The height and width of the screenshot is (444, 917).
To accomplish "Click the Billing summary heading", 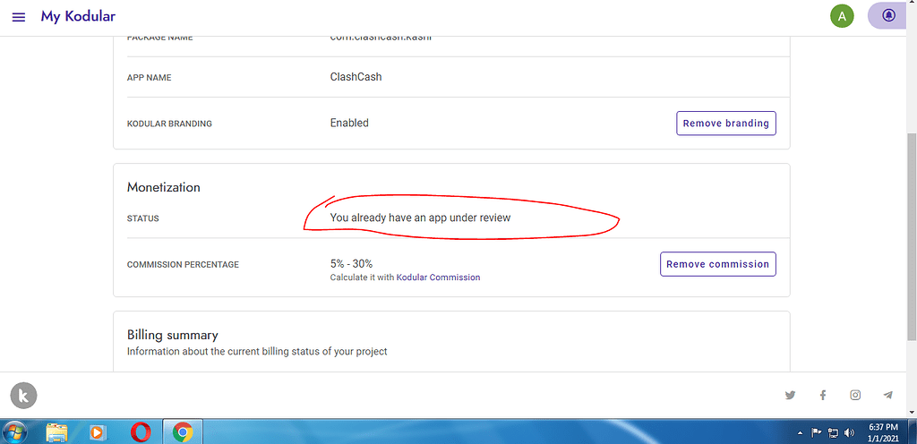I will [x=173, y=335].
